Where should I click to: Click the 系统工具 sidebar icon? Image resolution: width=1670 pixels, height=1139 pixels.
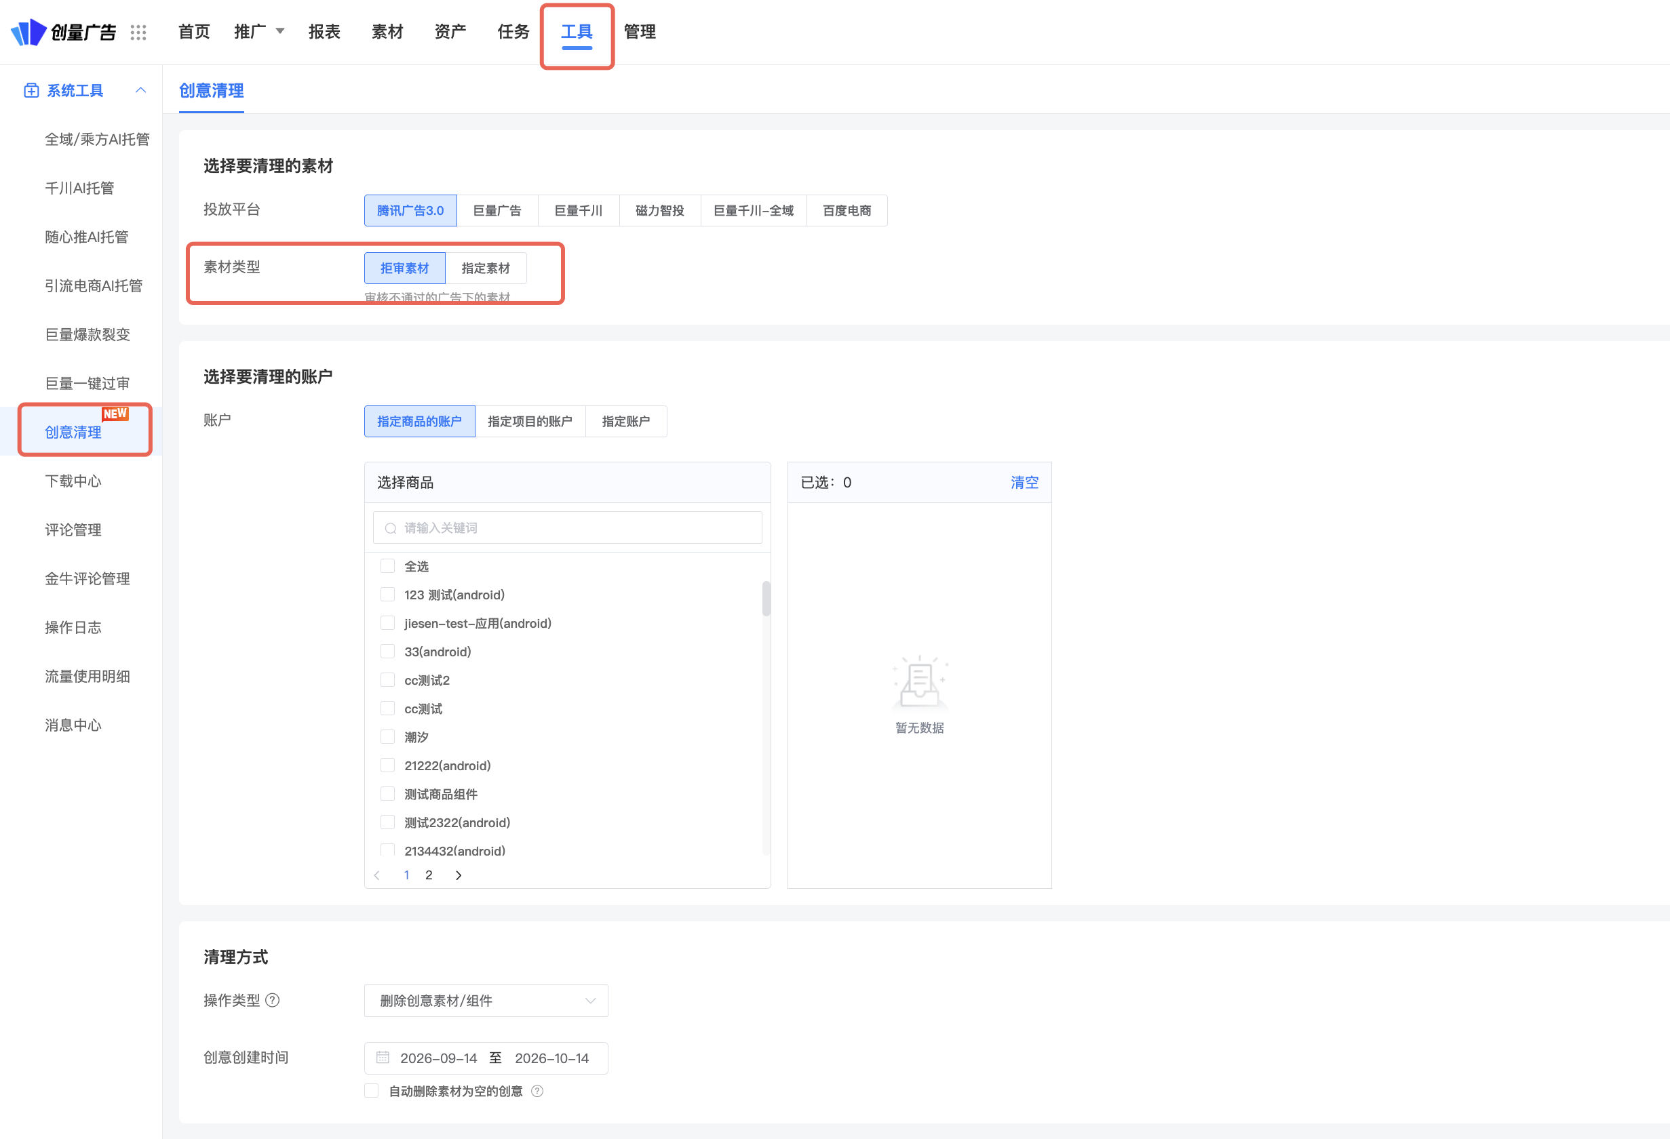(31, 90)
